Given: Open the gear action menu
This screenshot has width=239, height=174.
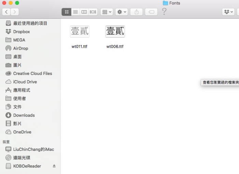Looking at the screenshot, I should click(x=122, y=12).
